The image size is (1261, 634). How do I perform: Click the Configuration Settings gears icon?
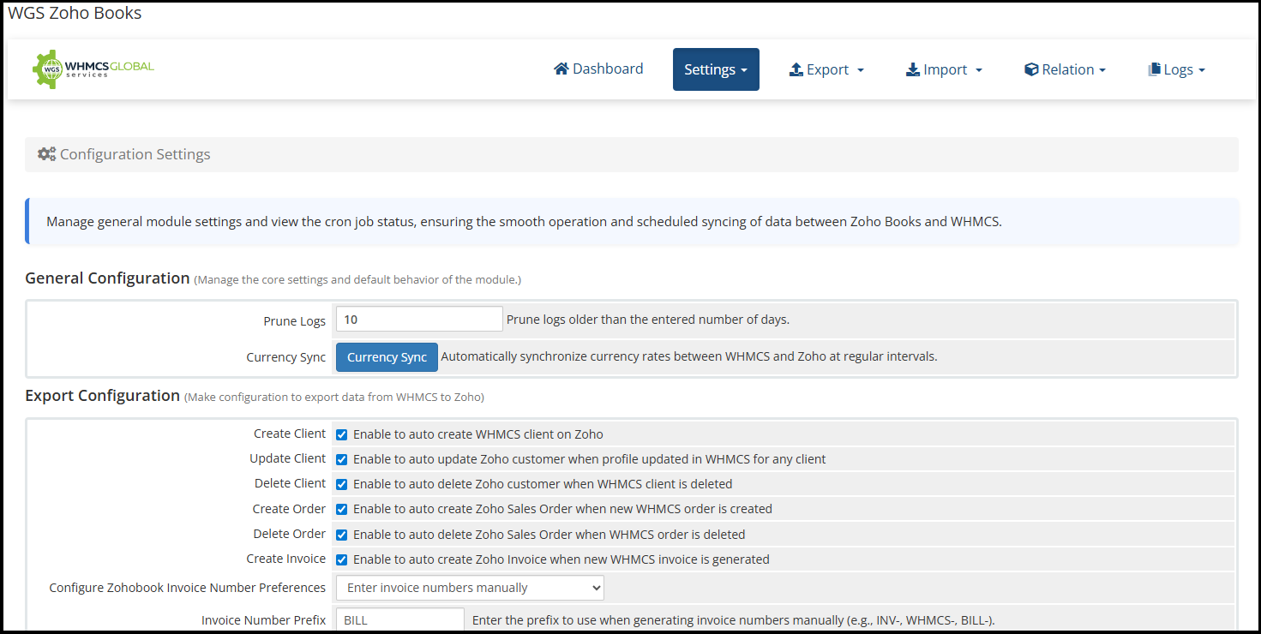click(x=47, y=154)
